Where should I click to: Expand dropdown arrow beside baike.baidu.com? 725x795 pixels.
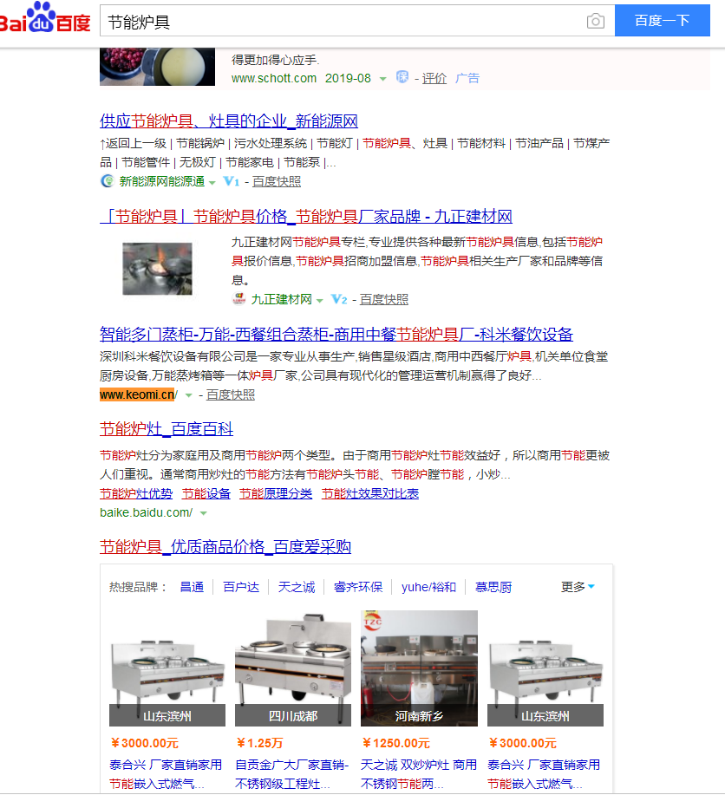coord(204,513)
